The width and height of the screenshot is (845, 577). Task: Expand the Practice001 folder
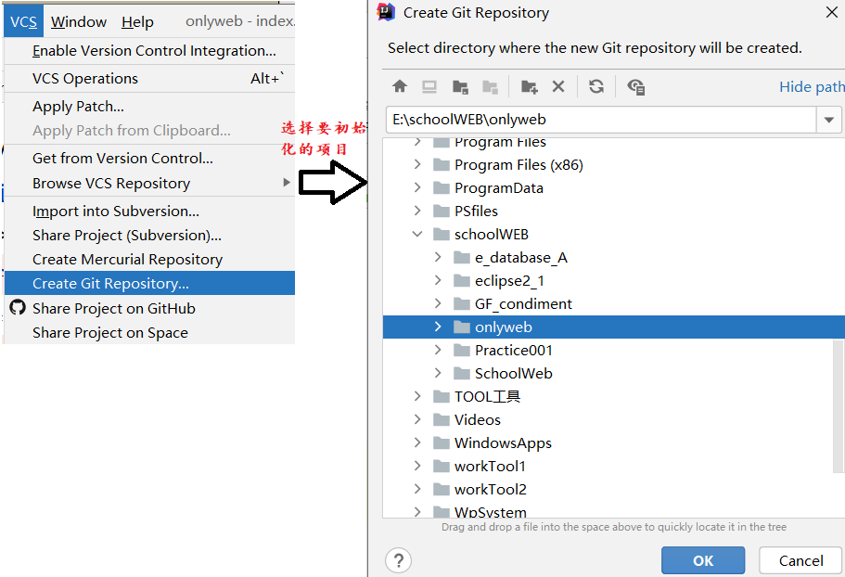[438, 350]
